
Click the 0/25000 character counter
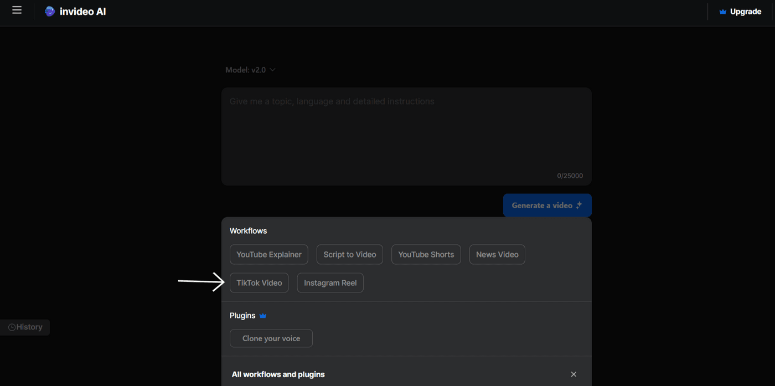coord(570,175)
